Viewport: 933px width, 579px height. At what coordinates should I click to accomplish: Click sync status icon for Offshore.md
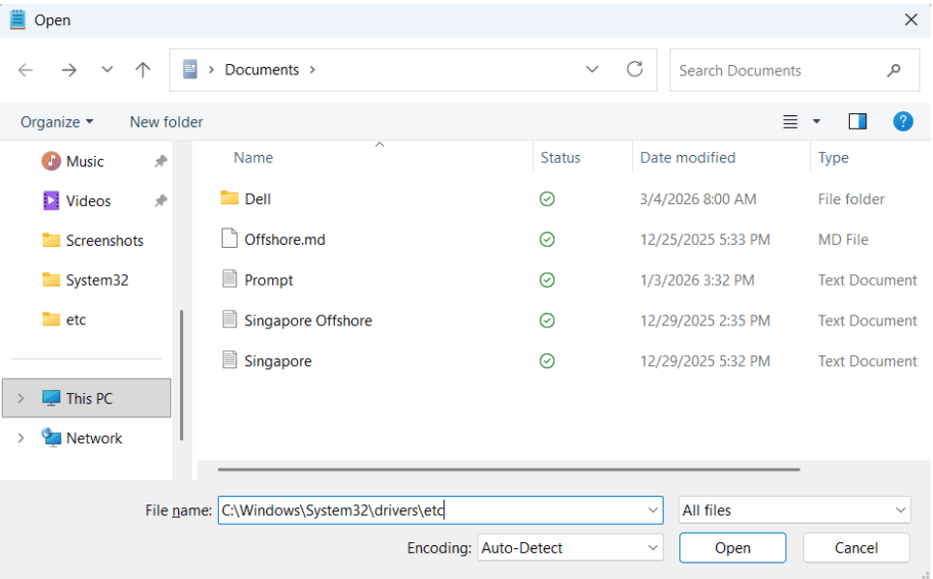tap(547, 239)
